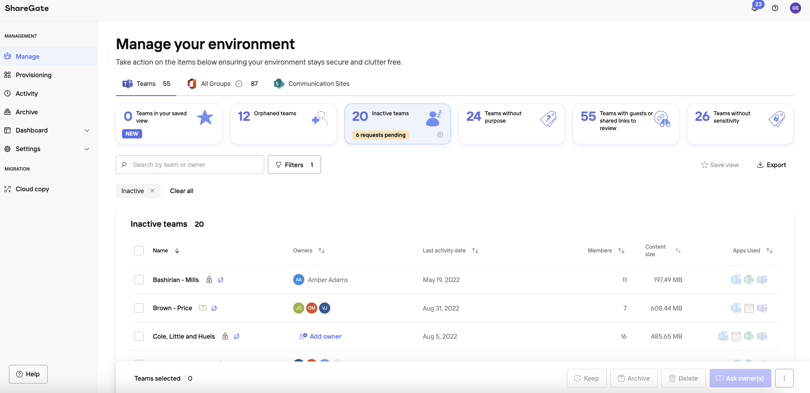This screenshot has height=393, width=810.
Task: Click the AA avatar of Amber Adams
Action: pyautogui.click(x=298, y=280)
